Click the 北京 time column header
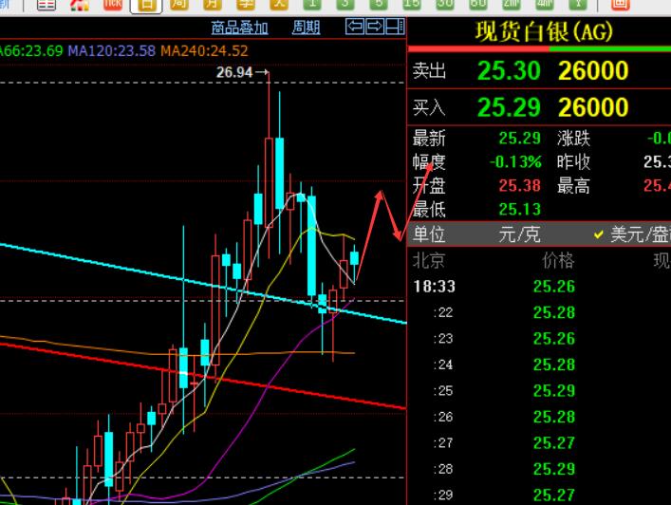The image size is (671, 505). pos(429,261)
